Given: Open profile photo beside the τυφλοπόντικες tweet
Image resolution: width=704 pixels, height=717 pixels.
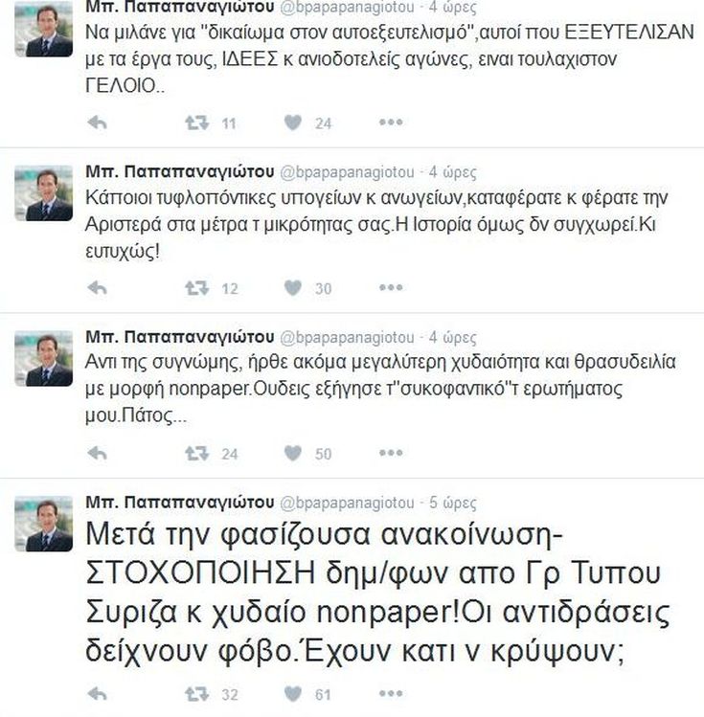Looking at the screenshot, I should click(43, 193).
